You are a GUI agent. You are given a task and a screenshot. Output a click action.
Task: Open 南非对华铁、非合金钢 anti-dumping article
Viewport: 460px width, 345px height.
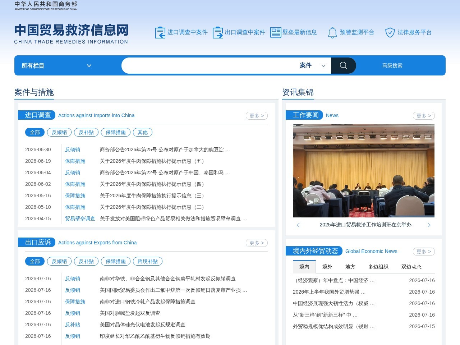(x=168, y=279)
